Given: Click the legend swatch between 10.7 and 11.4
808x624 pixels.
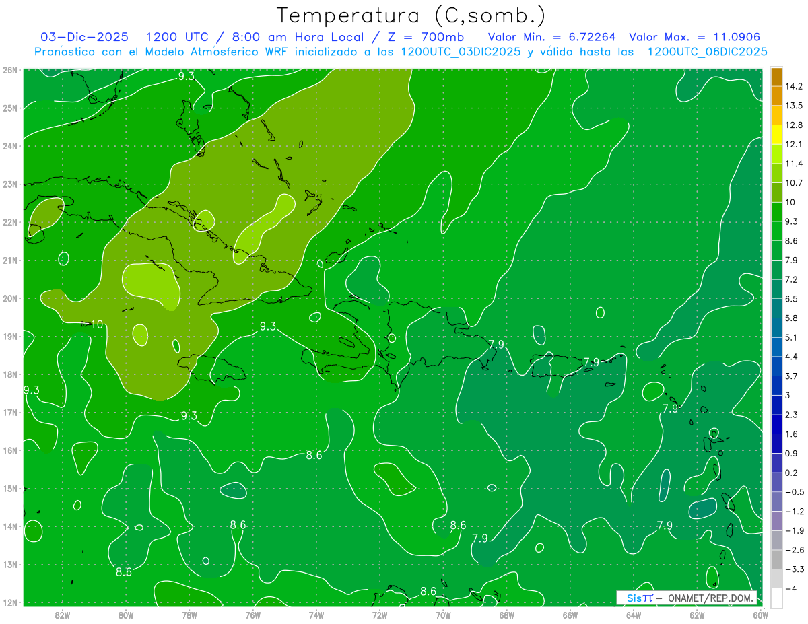Looking at the screenshot, I should tap(776, 173).
